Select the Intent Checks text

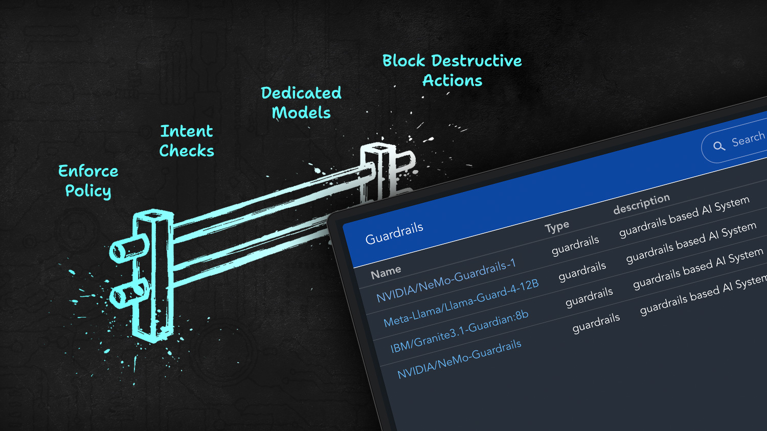[187, 141]
